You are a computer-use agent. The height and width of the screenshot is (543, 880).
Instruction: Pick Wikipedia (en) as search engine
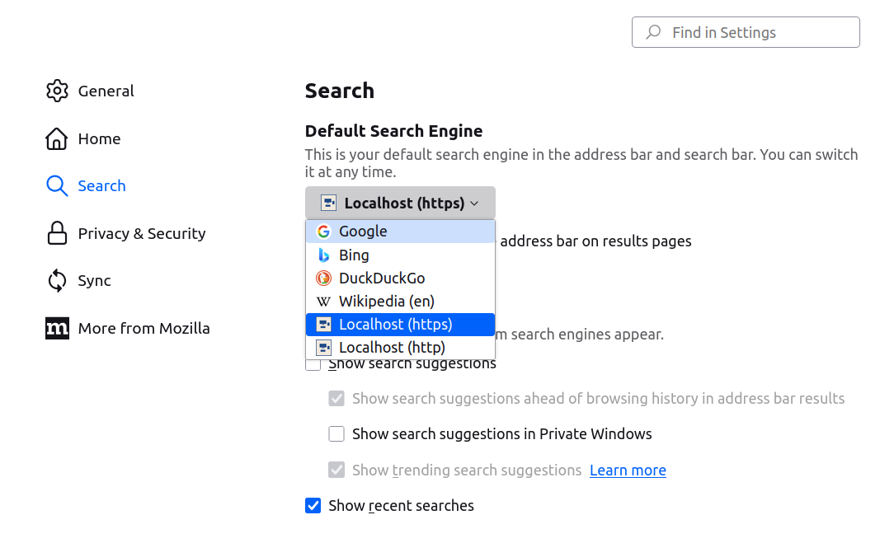click(x=386, y=302)
